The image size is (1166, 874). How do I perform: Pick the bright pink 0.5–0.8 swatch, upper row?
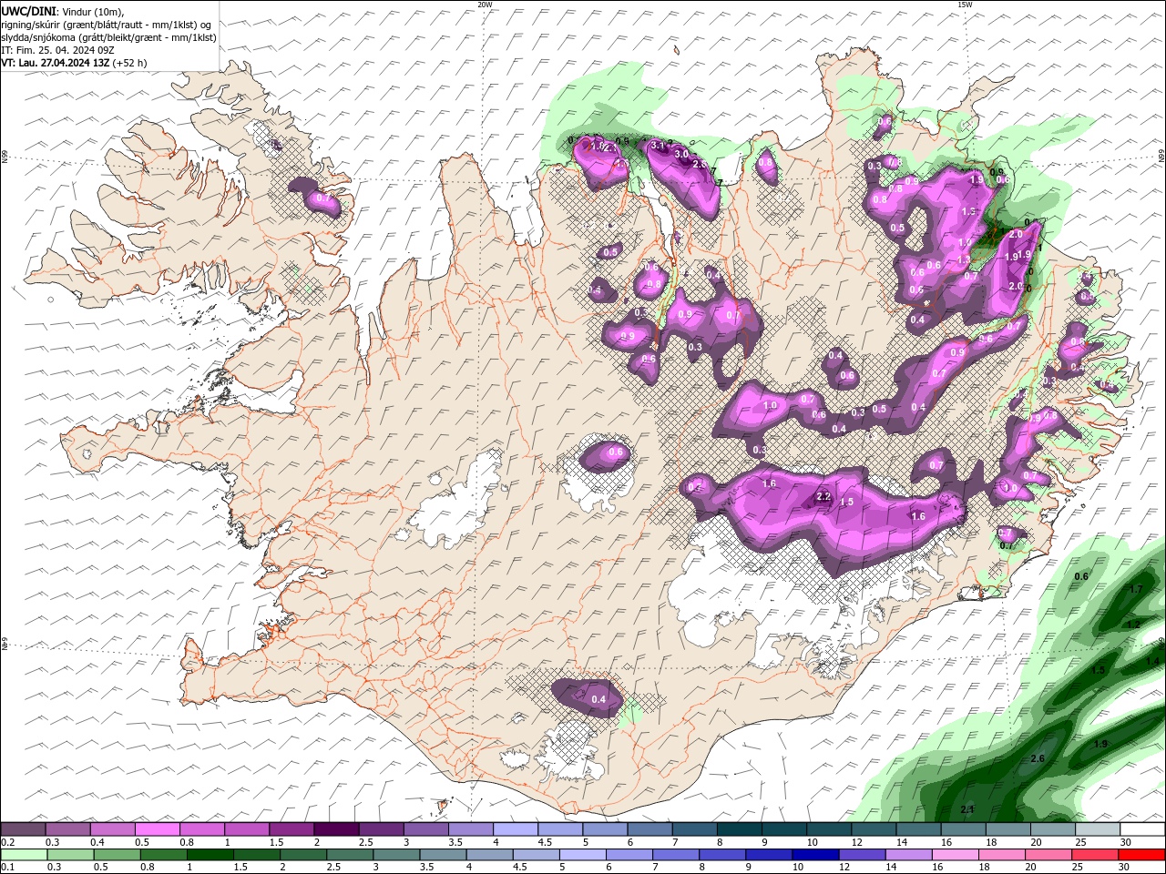tap(157, 829)
